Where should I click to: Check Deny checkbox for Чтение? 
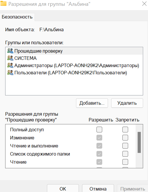click(x=125, y=162)
